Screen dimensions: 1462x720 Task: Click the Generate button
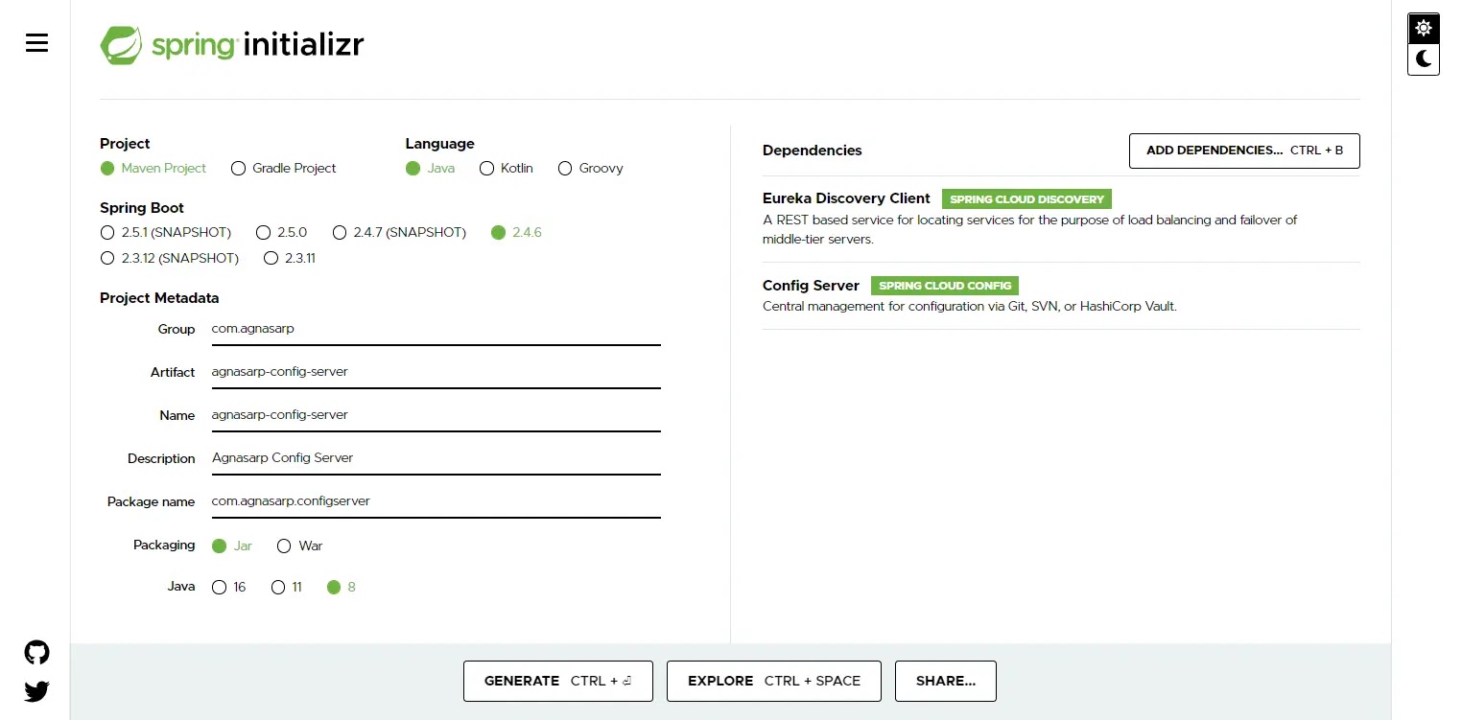coord(557,681)
